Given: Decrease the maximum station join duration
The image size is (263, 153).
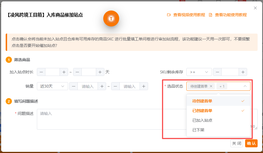Looking at the screenshot, I should coord(77,72).
